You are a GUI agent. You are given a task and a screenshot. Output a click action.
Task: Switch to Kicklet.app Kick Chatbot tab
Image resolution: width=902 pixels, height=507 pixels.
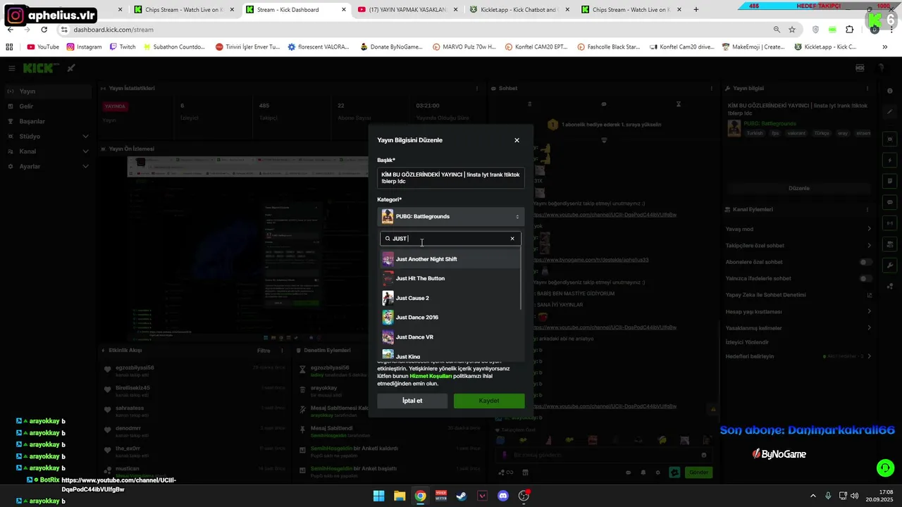pyautogui.click(x=520, y=10)
